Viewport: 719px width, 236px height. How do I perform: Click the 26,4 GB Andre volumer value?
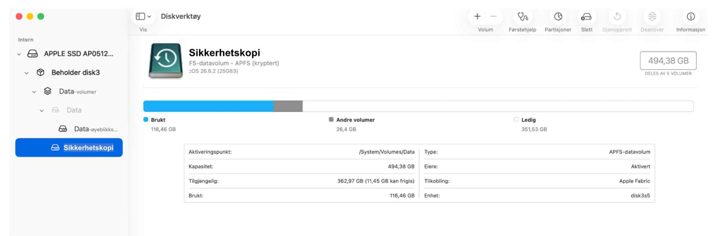tap(346, 129)
